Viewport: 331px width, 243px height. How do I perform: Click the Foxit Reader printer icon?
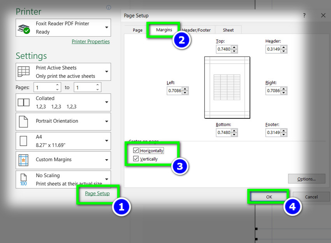(24, 28)
